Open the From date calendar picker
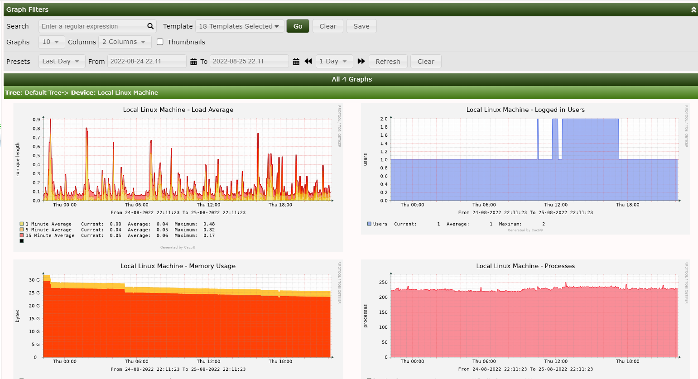698x379 pixels. click(x=193, y=62)
